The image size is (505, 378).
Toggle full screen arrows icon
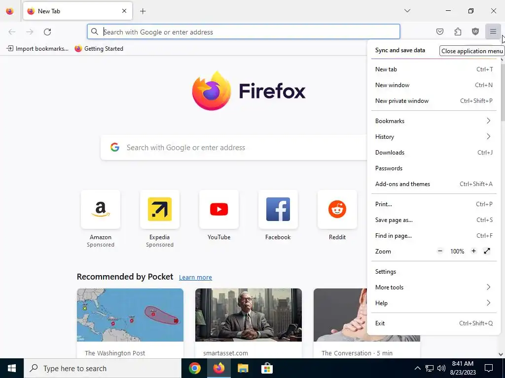point(487,251)
